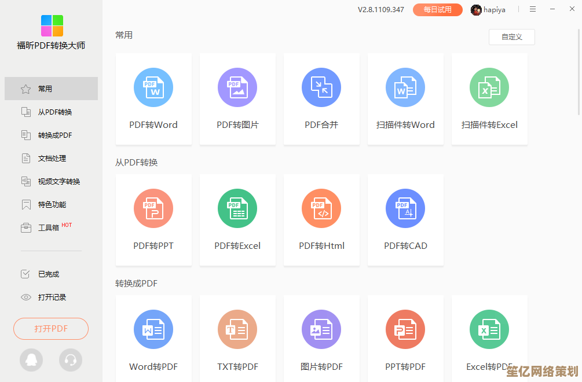
Task: Click the orange 每日试用 trial button
Action: pos(437,10)
